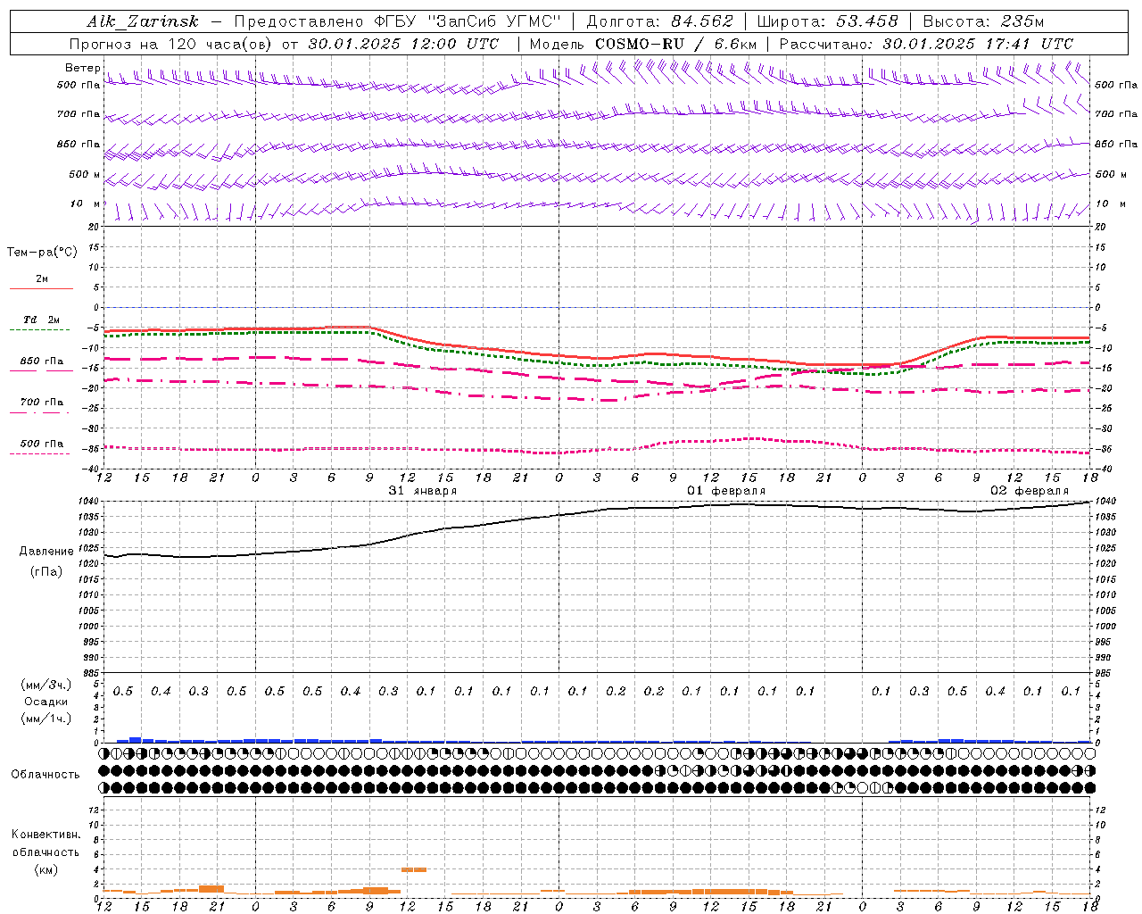Image resolution: width=1142 pixels, height=914 pixels.
Task: Click the Широта: 53.458 latitude value
Action: [x=827, y=21]
